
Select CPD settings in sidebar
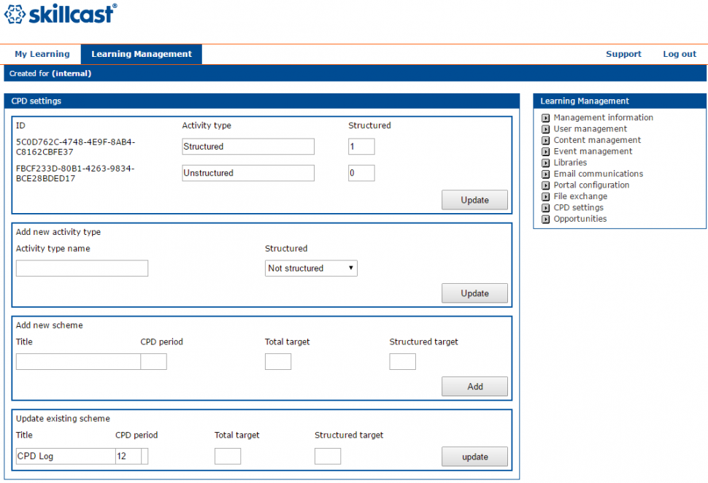click(578, 208)
